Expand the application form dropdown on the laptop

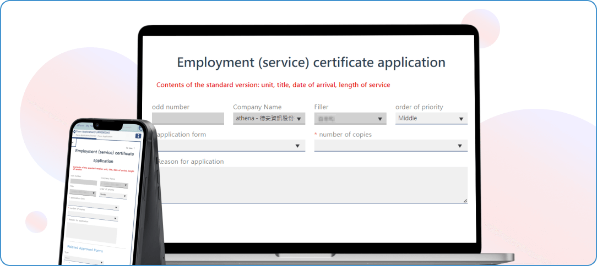[x=230, y=146]
